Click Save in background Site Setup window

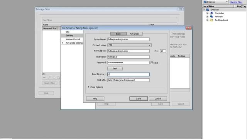pyautogui.click(x=161, y=104)
